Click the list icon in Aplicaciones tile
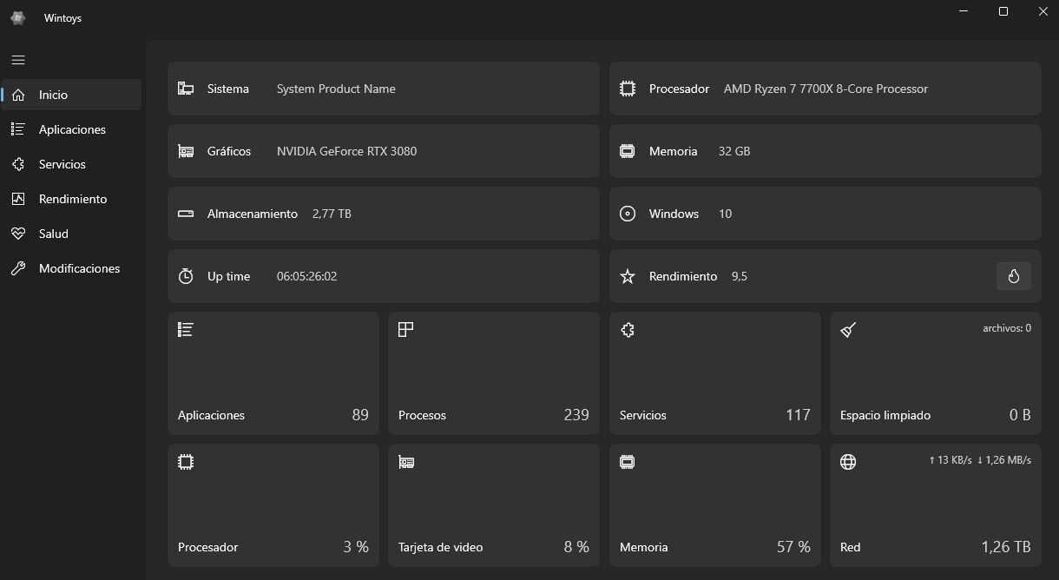Screen dimensions: 1059x580 [x=185, y=330]
